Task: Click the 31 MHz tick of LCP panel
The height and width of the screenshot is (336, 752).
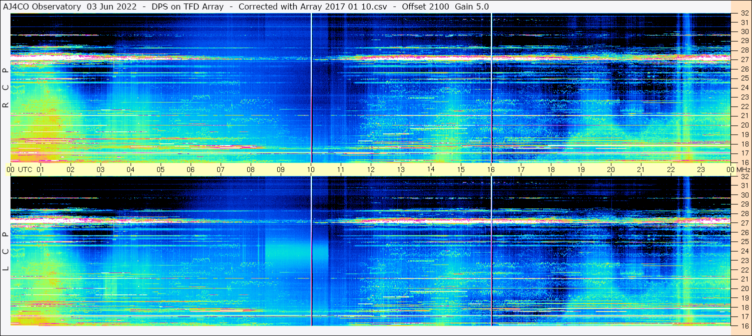Action: [744, 185]
